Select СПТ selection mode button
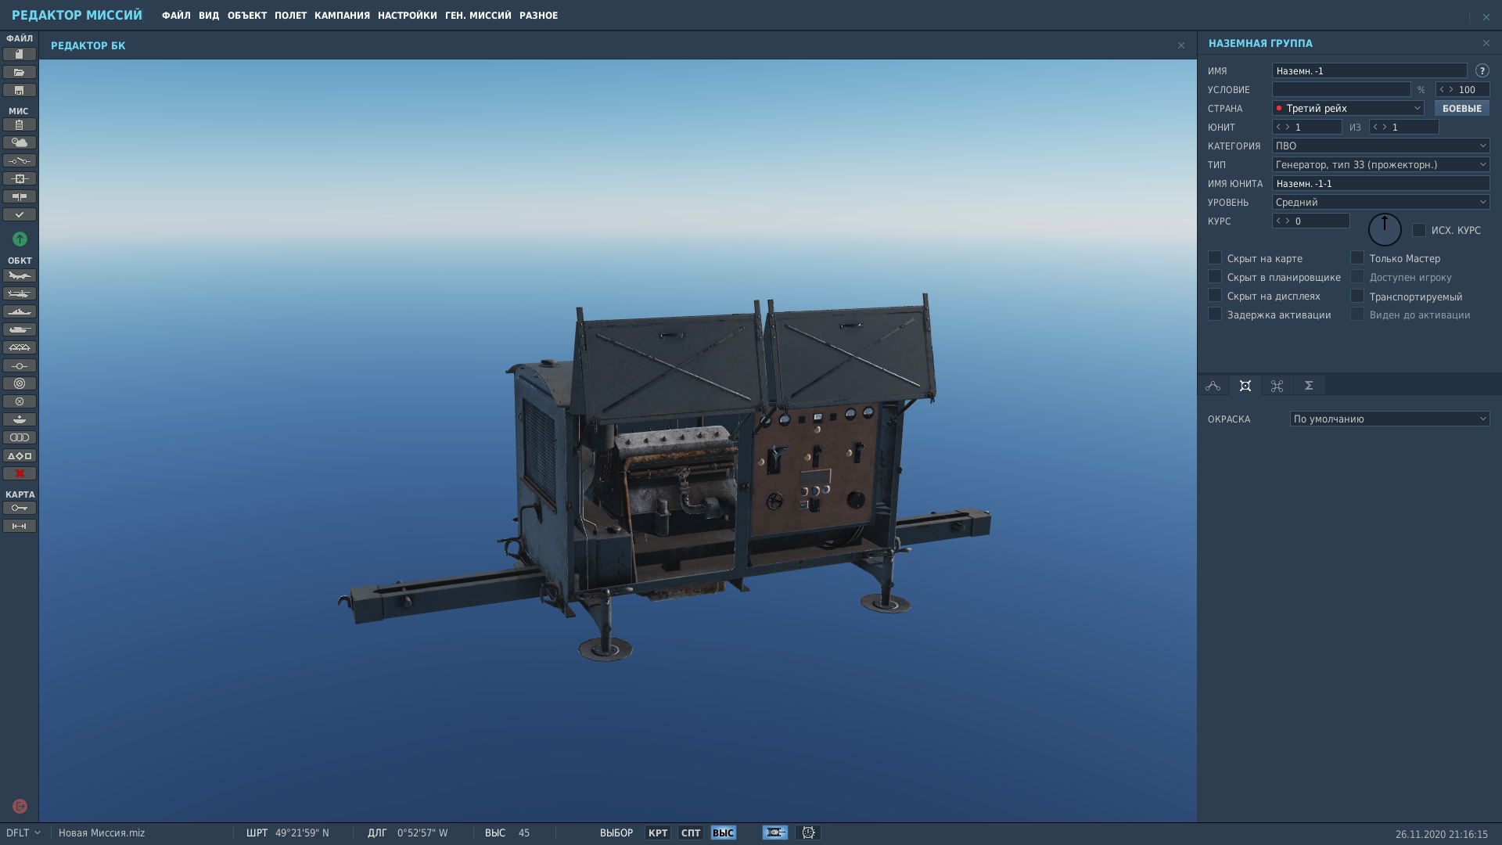 [691, 832]
